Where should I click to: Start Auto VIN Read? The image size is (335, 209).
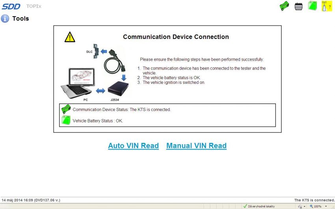(x=133, y=146)
